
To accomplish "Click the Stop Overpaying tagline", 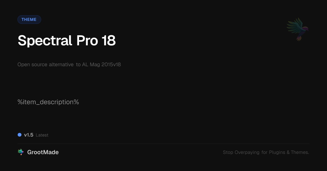I will (x=266, y=152).
